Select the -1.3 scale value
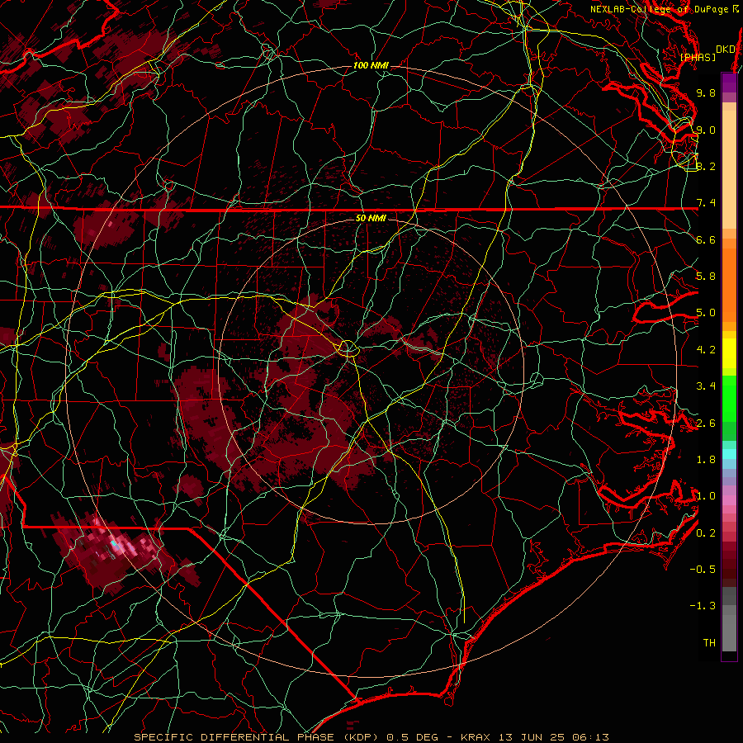Viewport: 743px width, 743px height. [x=703, y=606]
